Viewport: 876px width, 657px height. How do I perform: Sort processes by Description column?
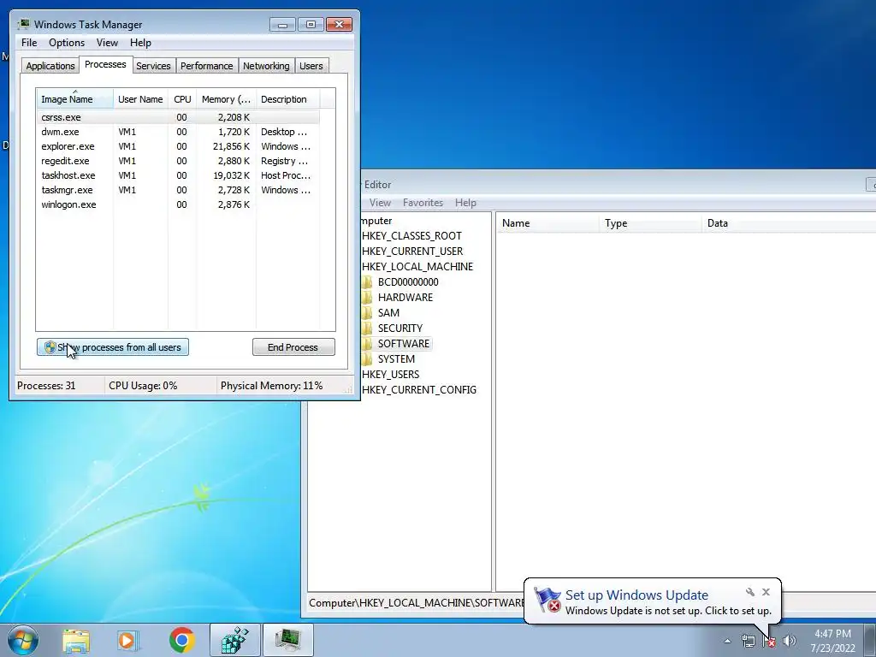tap(287, 99)
